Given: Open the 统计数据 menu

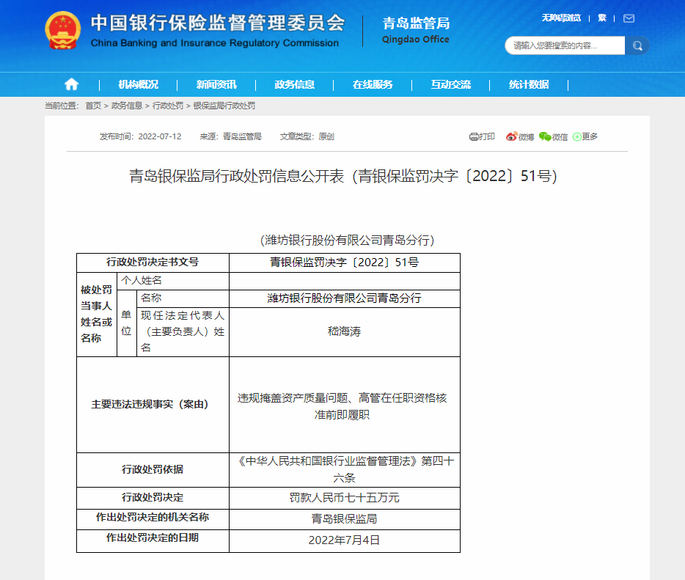Looking at the screenshot, I should [x=530, y=84].
